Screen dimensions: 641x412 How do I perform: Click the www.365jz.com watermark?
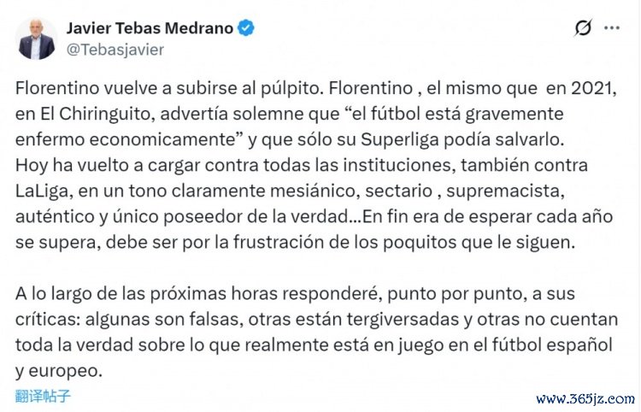pyautogui.click(x=585, y=399)
